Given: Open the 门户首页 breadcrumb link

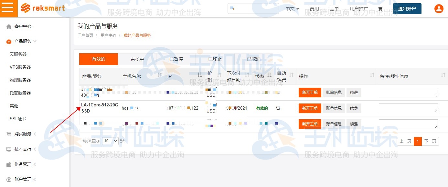Looking at the screenshot, I should pos(86,35).
